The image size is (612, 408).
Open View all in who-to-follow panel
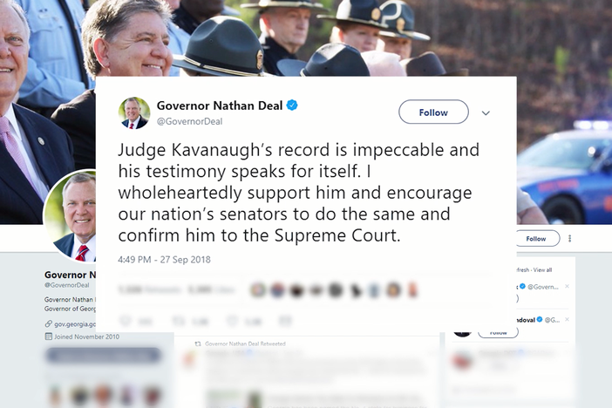(542, 269)
